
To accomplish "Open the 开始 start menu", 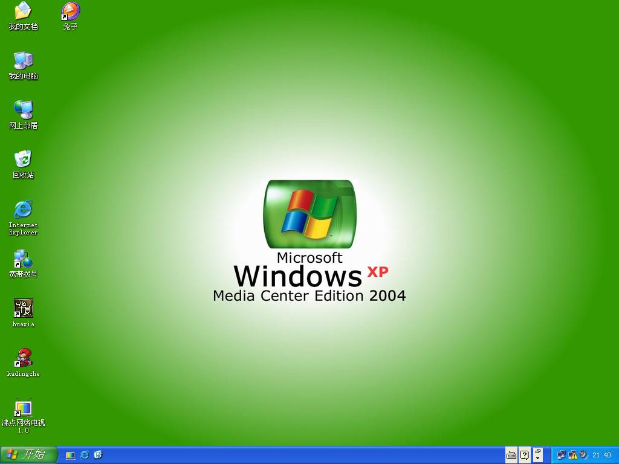I will [x=28, y=454].
